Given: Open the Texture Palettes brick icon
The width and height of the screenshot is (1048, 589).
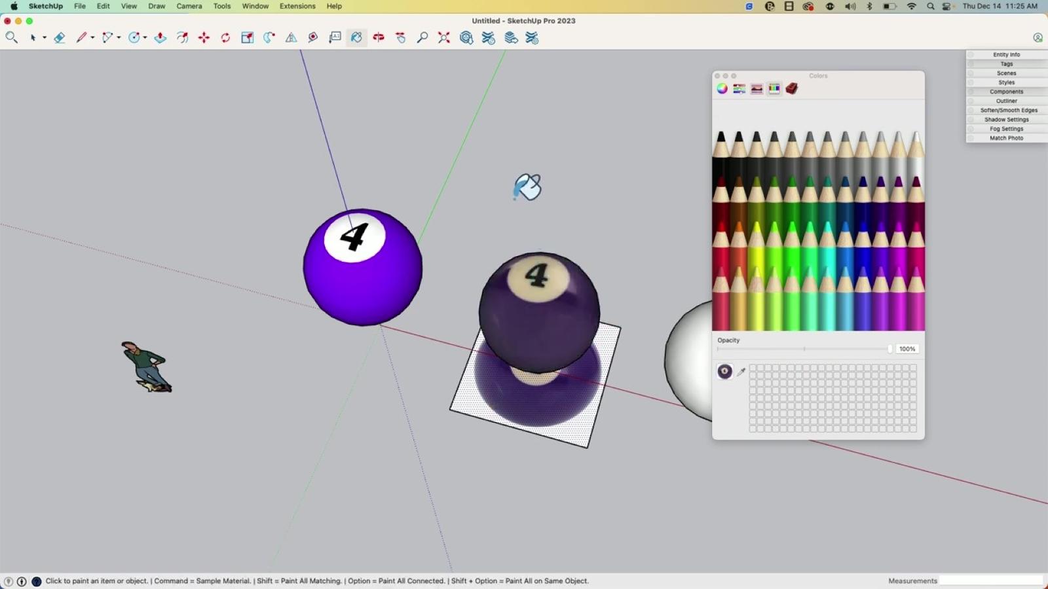Looking at the screenshot, I should pyautogui.click(x=792, y=89).
